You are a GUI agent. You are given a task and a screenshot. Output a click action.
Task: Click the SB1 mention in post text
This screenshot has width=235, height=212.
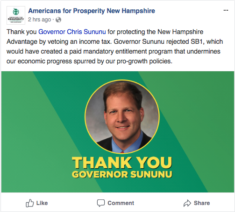[197, 41]
